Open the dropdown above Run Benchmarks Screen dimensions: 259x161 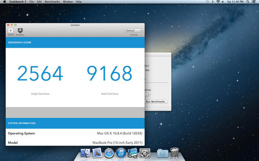coord(148,94)
